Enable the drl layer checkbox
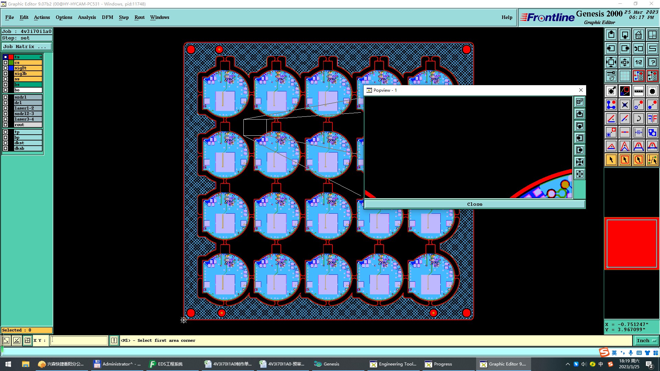Viewport: 660px width, 371px height. tap(5, 103)
